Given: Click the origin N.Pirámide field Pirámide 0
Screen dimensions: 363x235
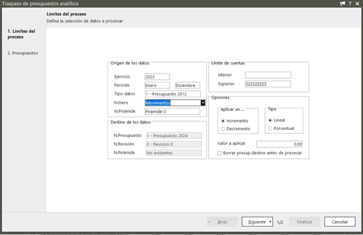Looking at the screenshot, I should coord(172,111).
